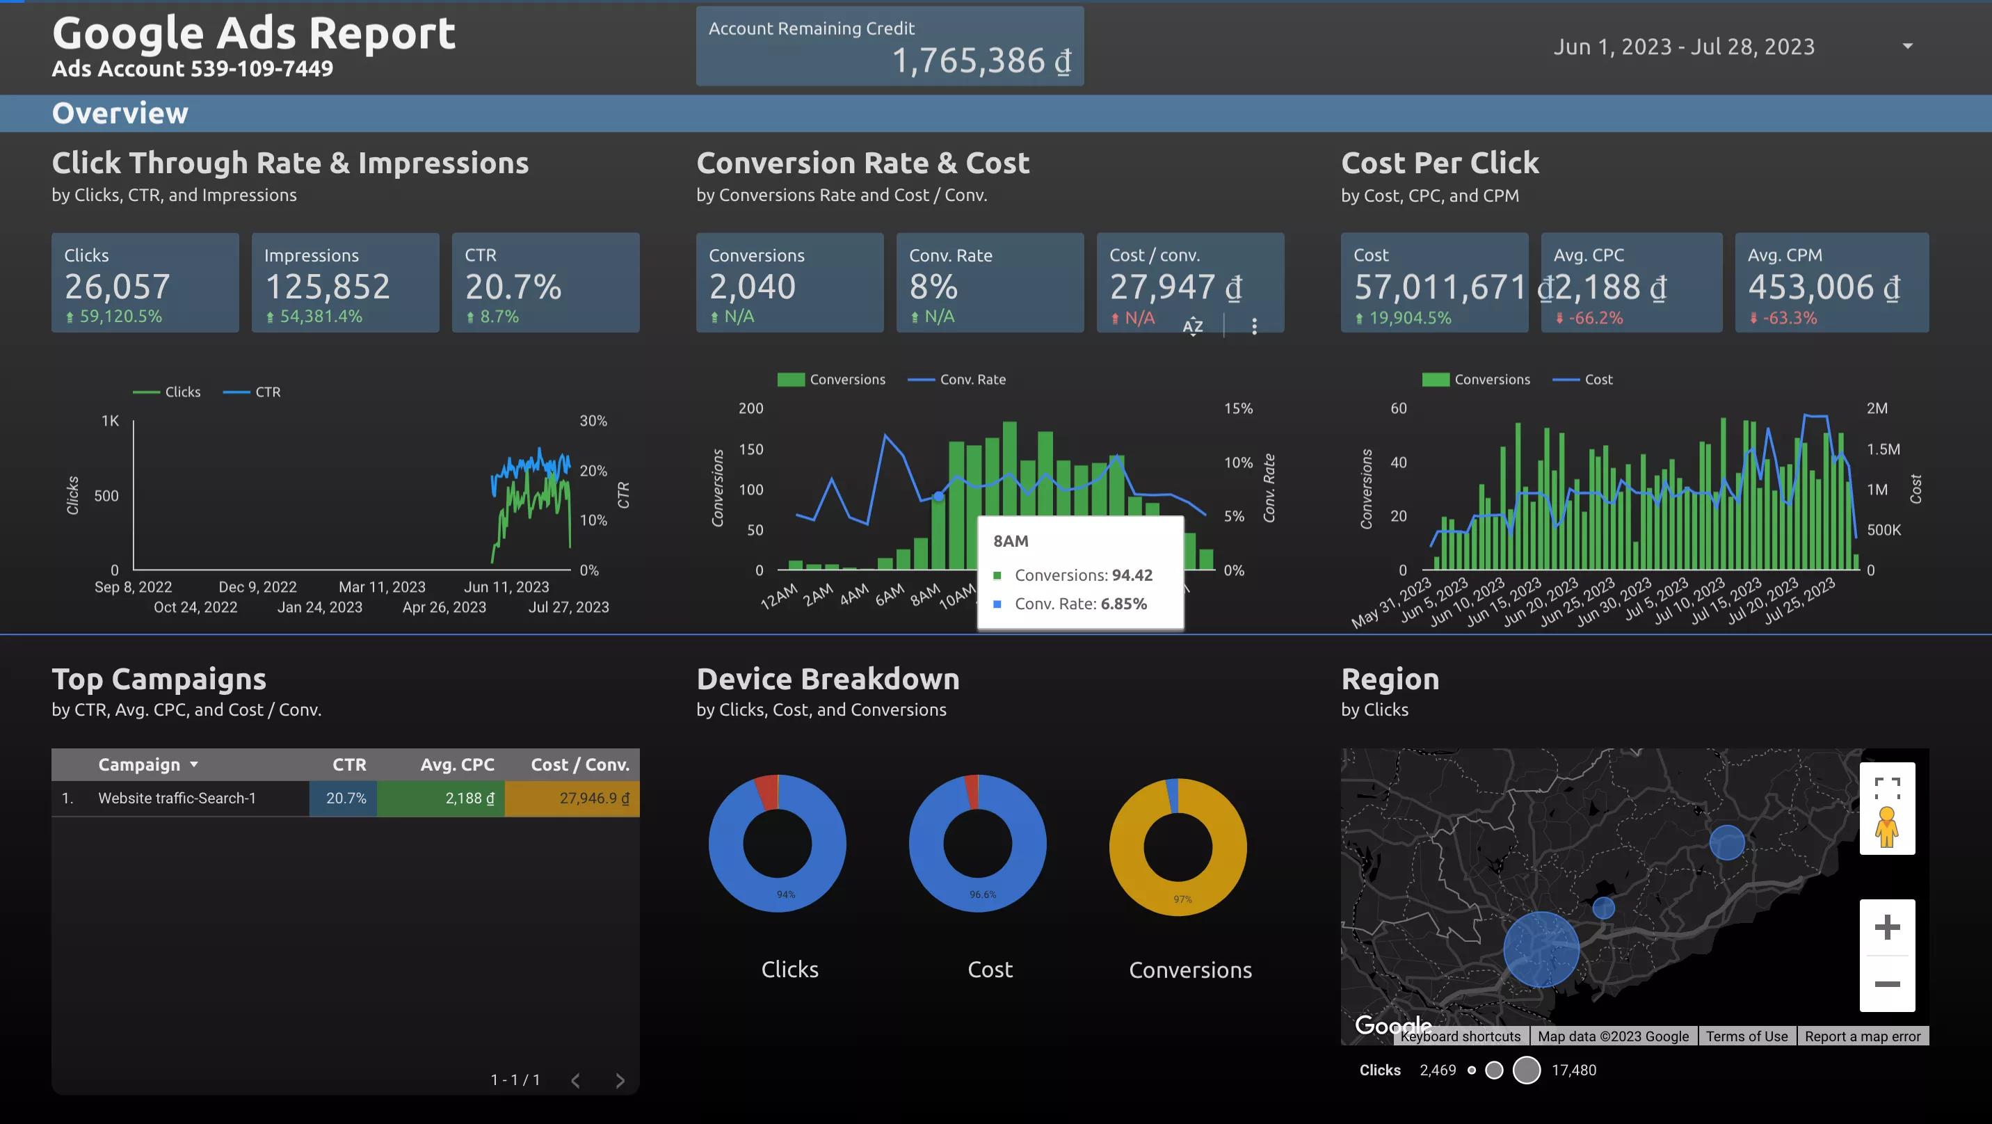
Task: Click the Google logo on the map
Action: (1392, 1026)
